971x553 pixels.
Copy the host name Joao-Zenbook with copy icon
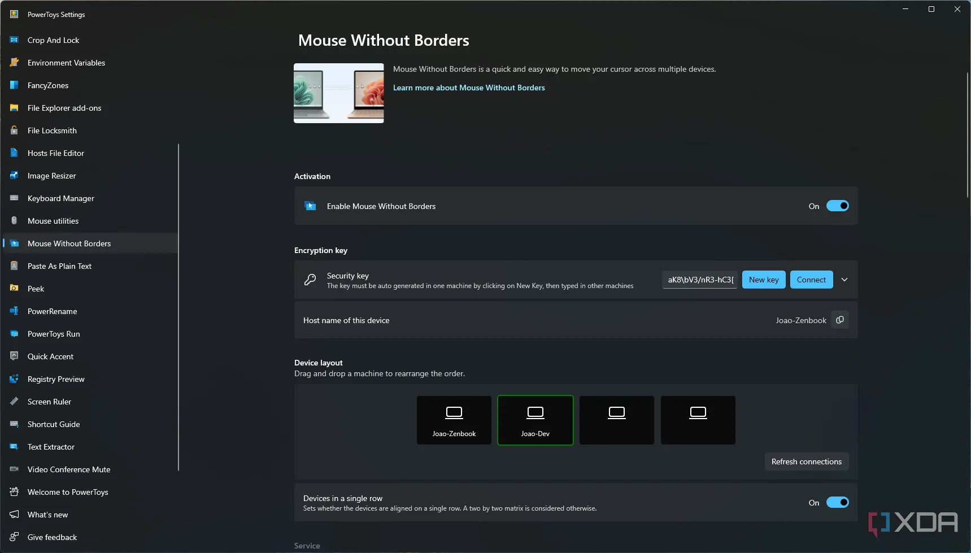pos(840,320)
